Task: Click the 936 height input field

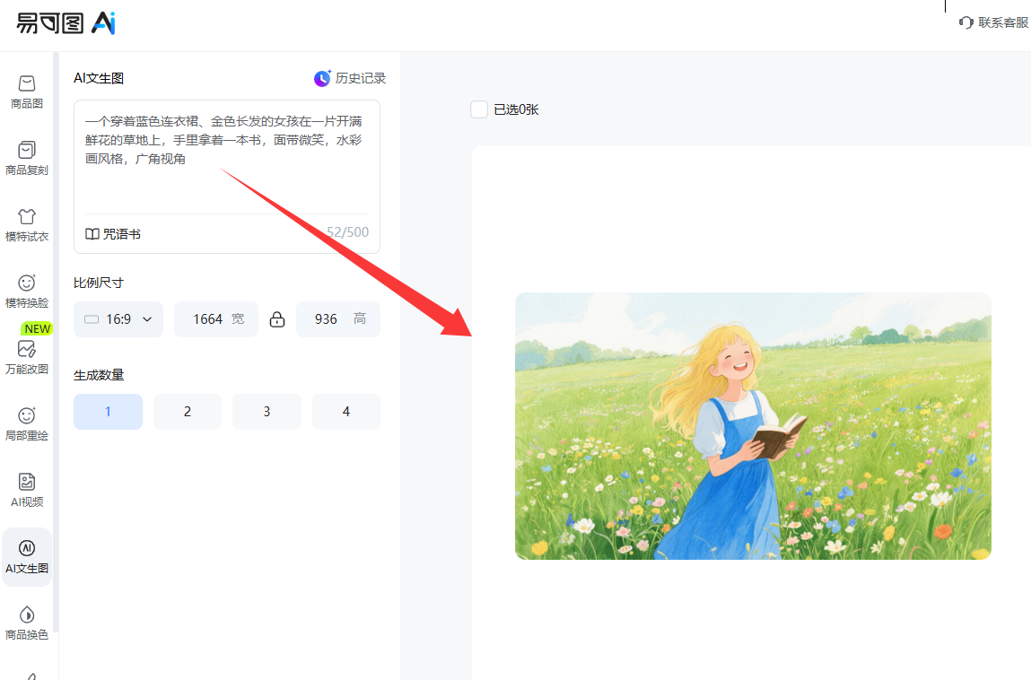Action: [338, 319]
